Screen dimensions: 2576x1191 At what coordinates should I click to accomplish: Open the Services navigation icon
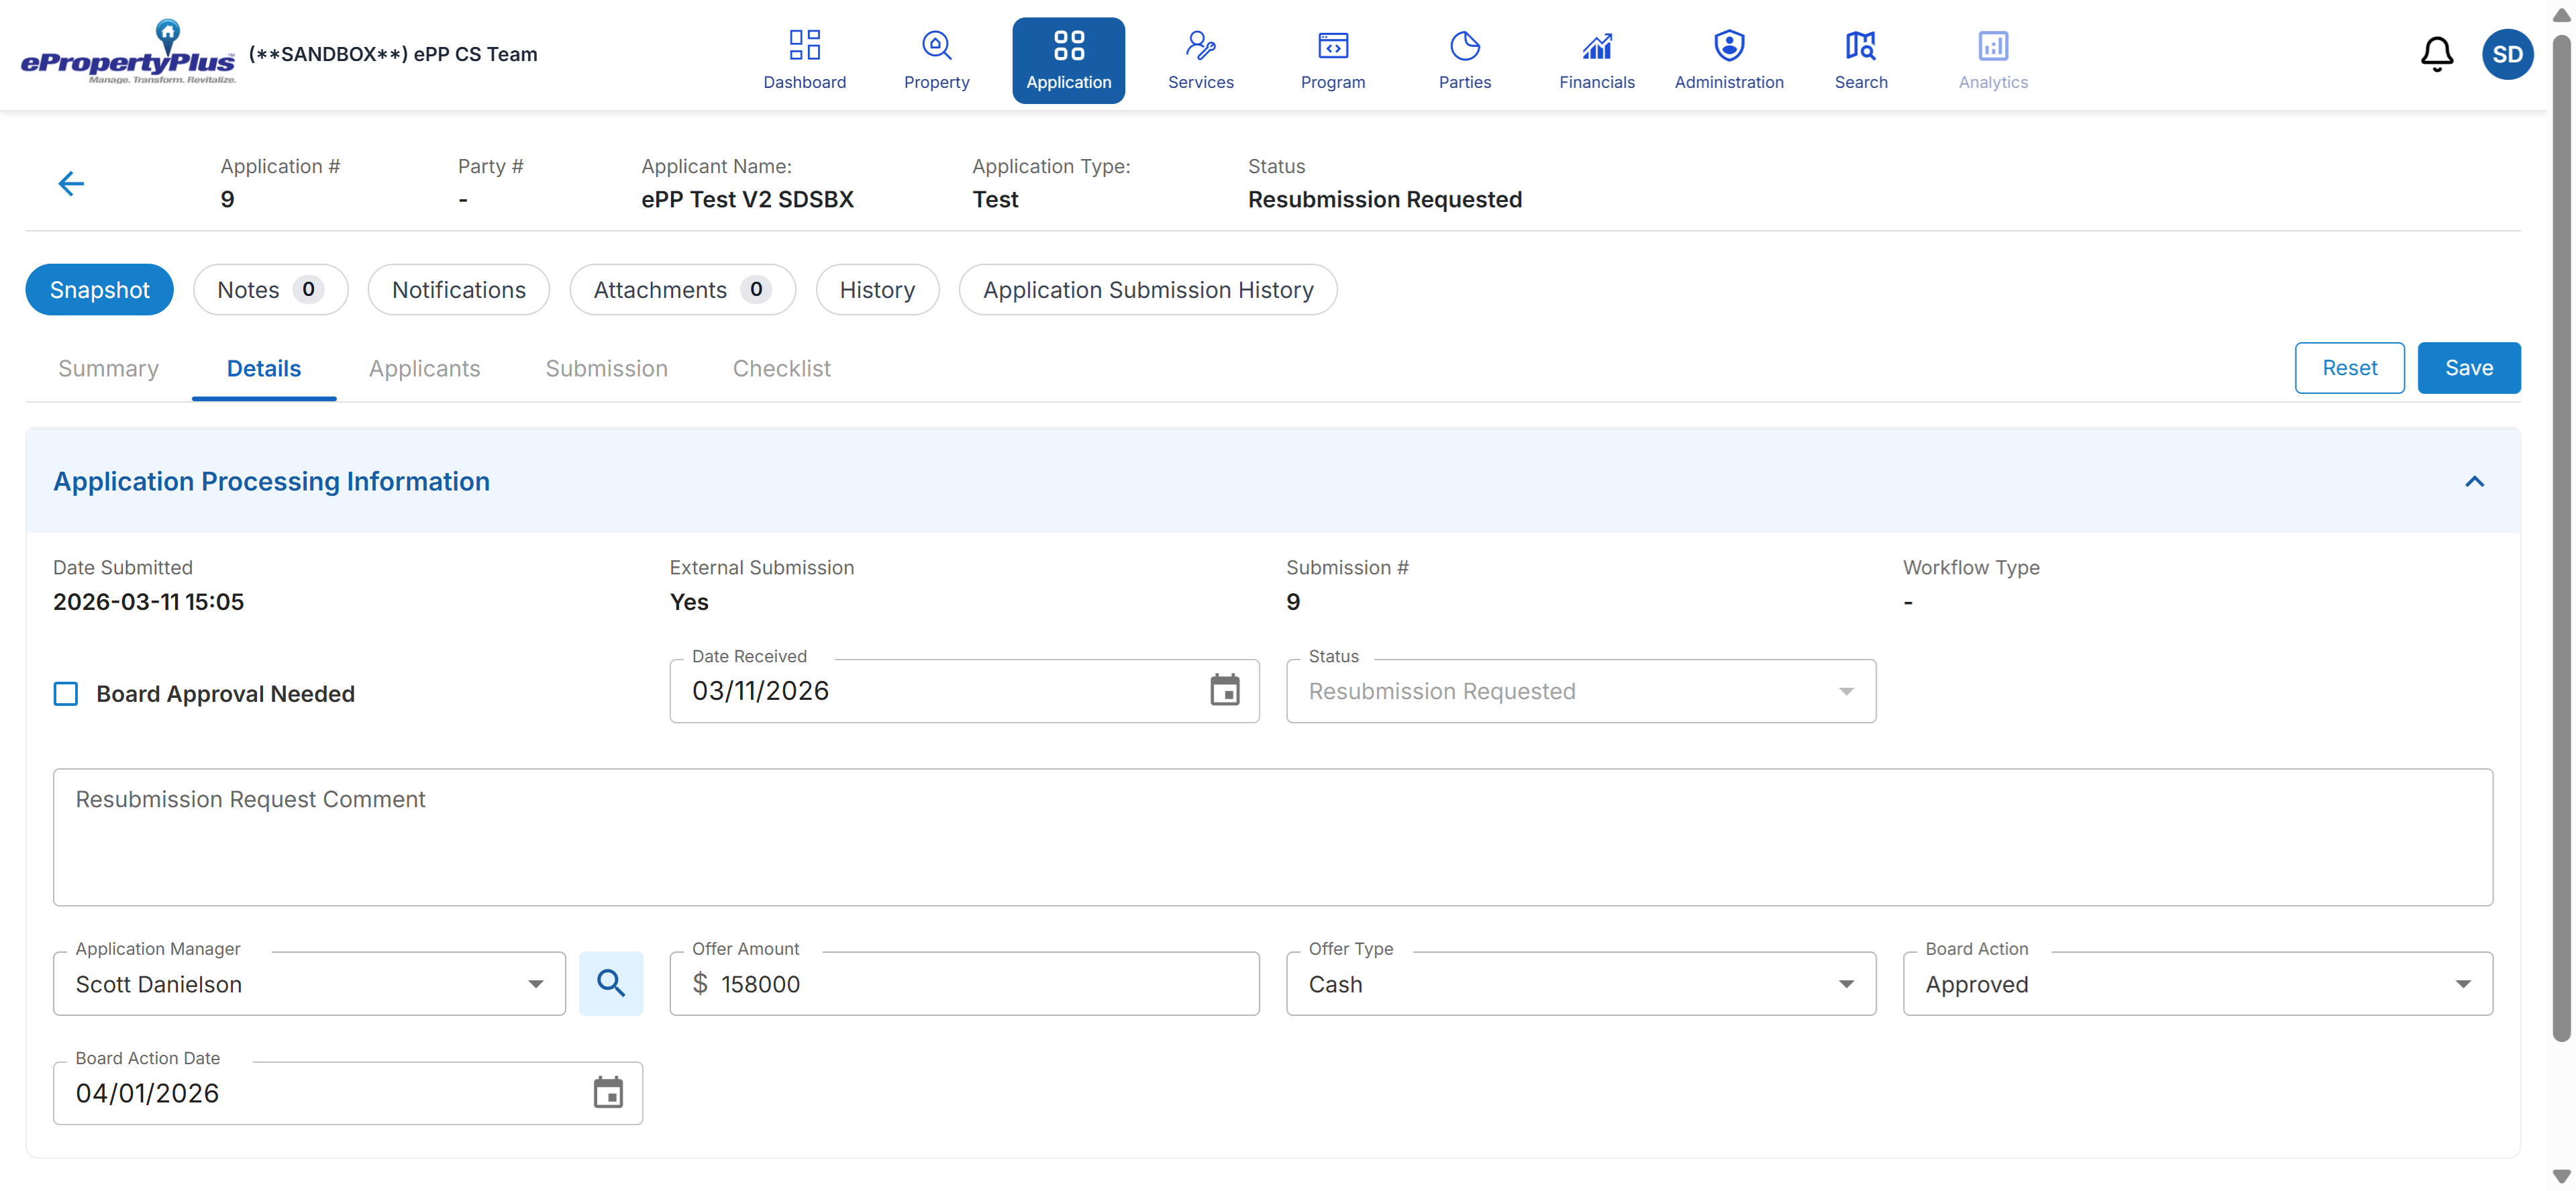(x=1200, y=46)
